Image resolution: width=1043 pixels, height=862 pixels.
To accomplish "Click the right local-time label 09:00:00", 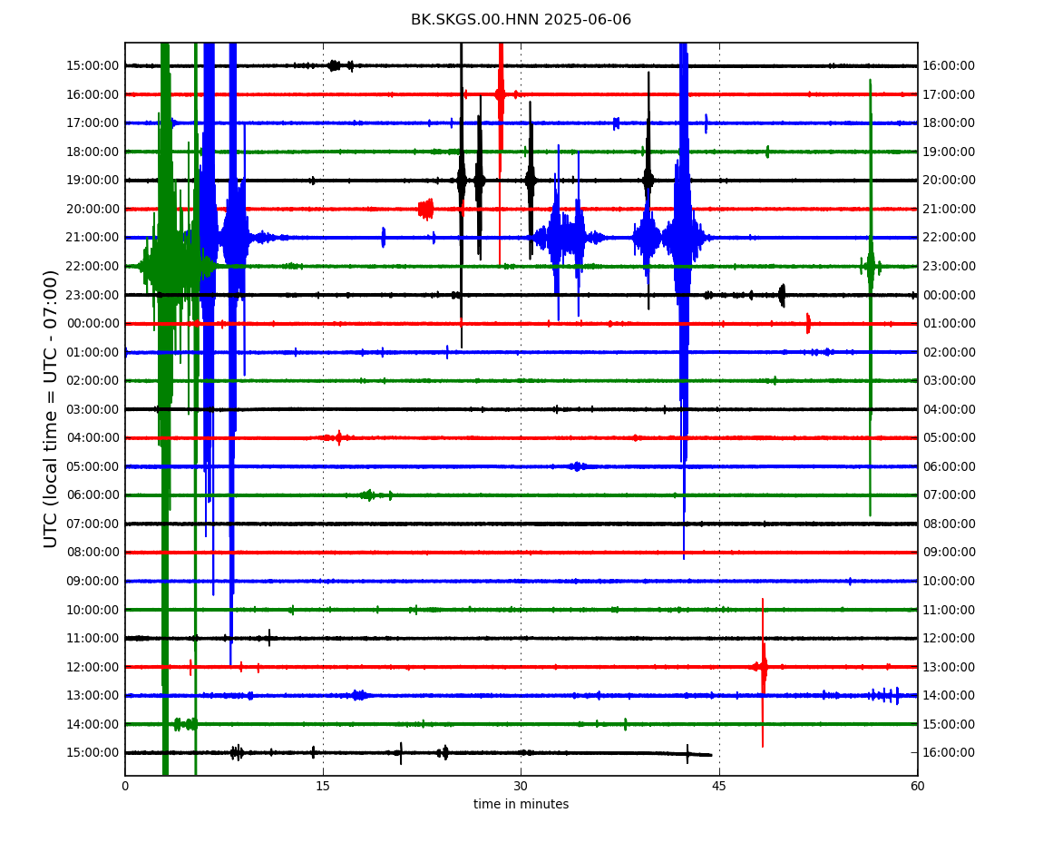I will (949, 553).
